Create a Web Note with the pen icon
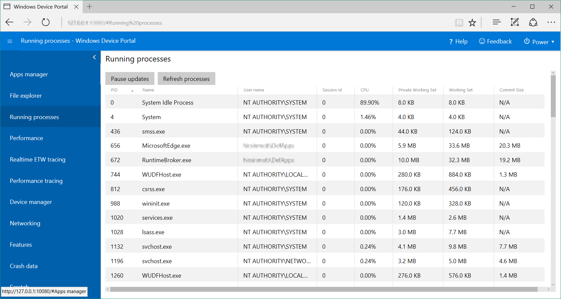The width and height of the screenshot is (561, 299). tap(515, 22)
